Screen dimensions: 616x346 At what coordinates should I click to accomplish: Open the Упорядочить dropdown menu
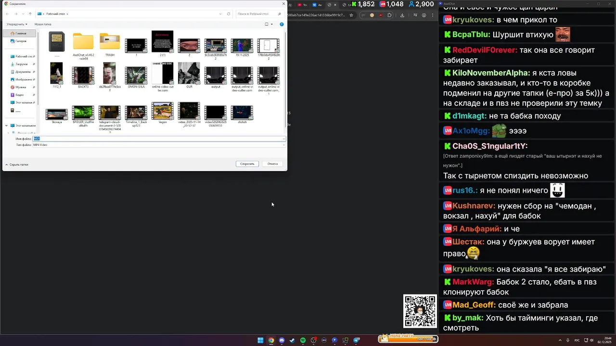tap(17, 24)
